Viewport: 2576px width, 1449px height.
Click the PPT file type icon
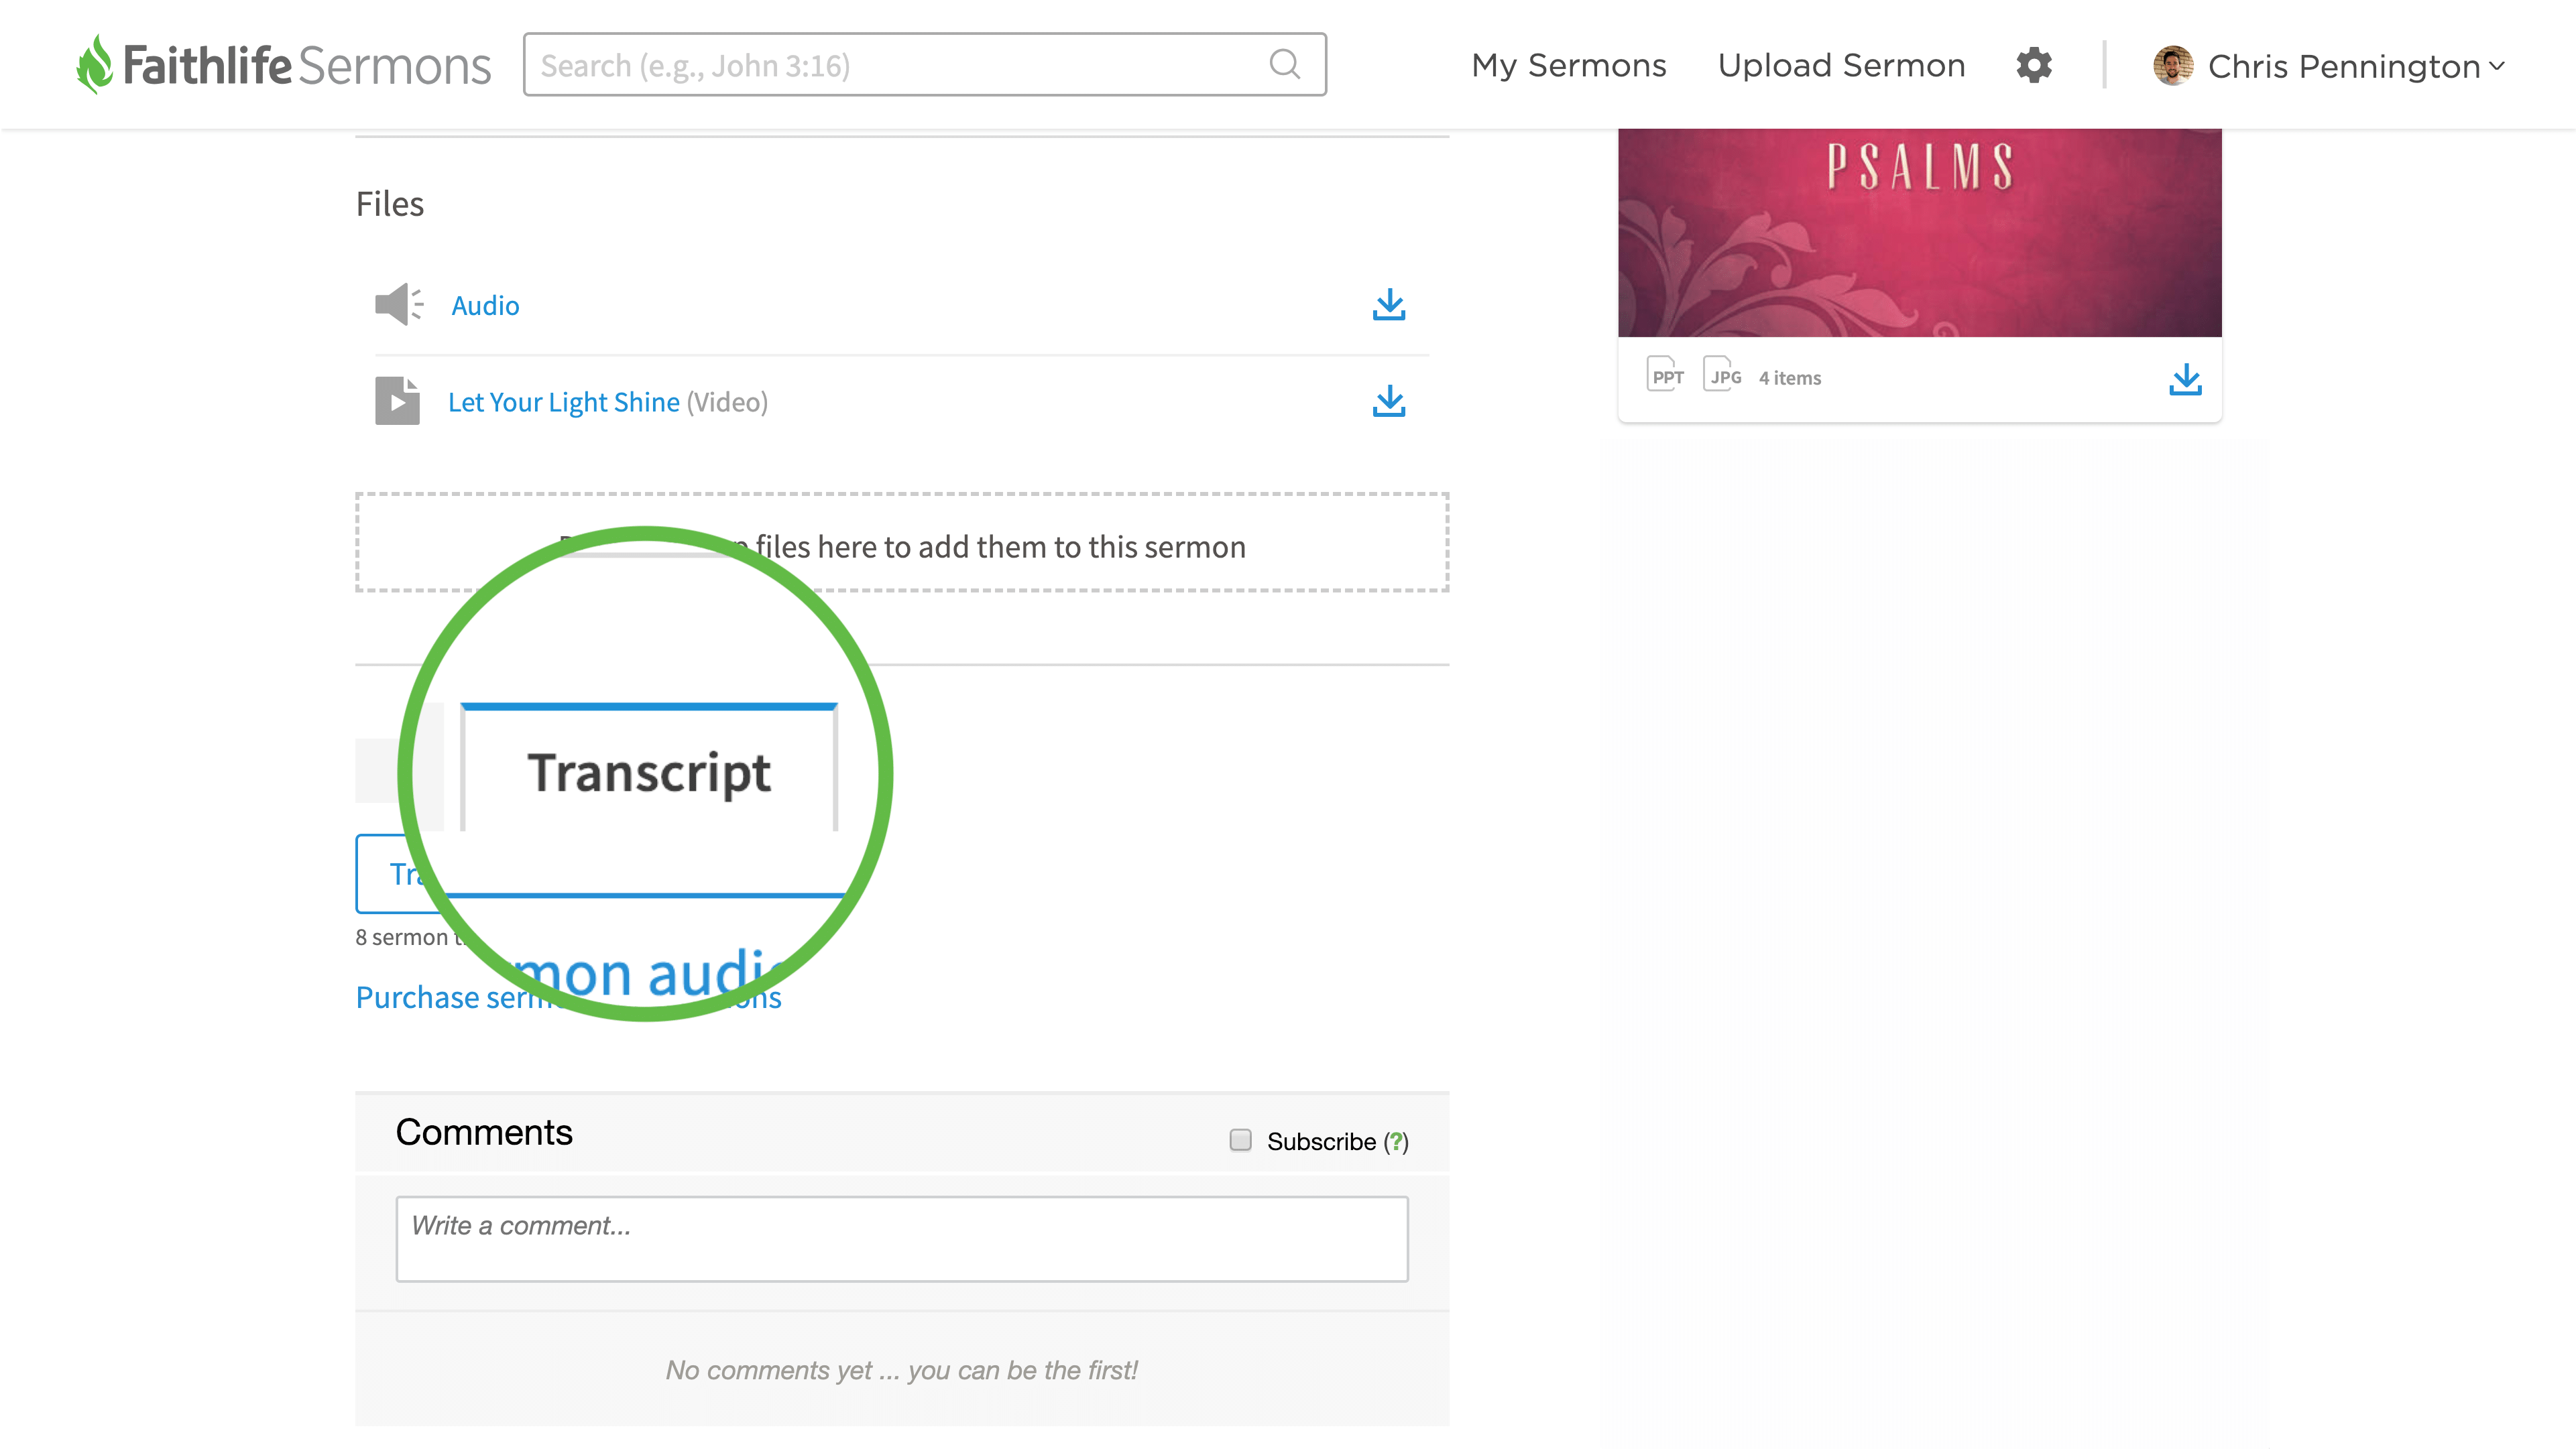[x=1665, y=376]
